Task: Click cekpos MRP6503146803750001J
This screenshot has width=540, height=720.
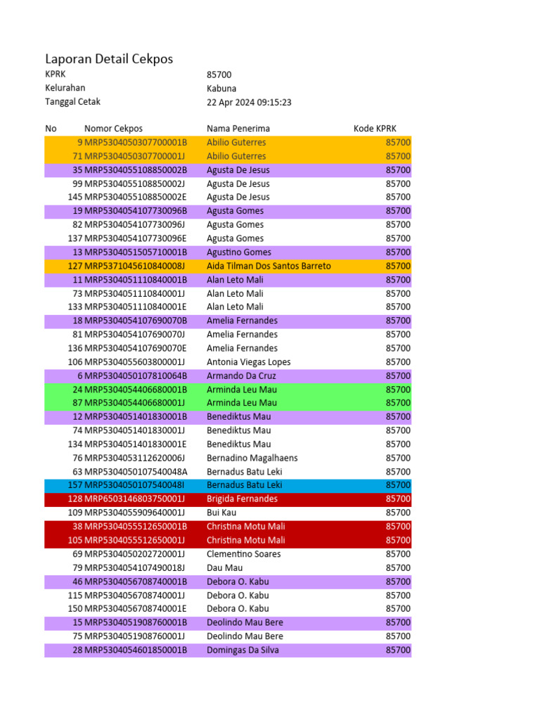Action: click(134, 499)
